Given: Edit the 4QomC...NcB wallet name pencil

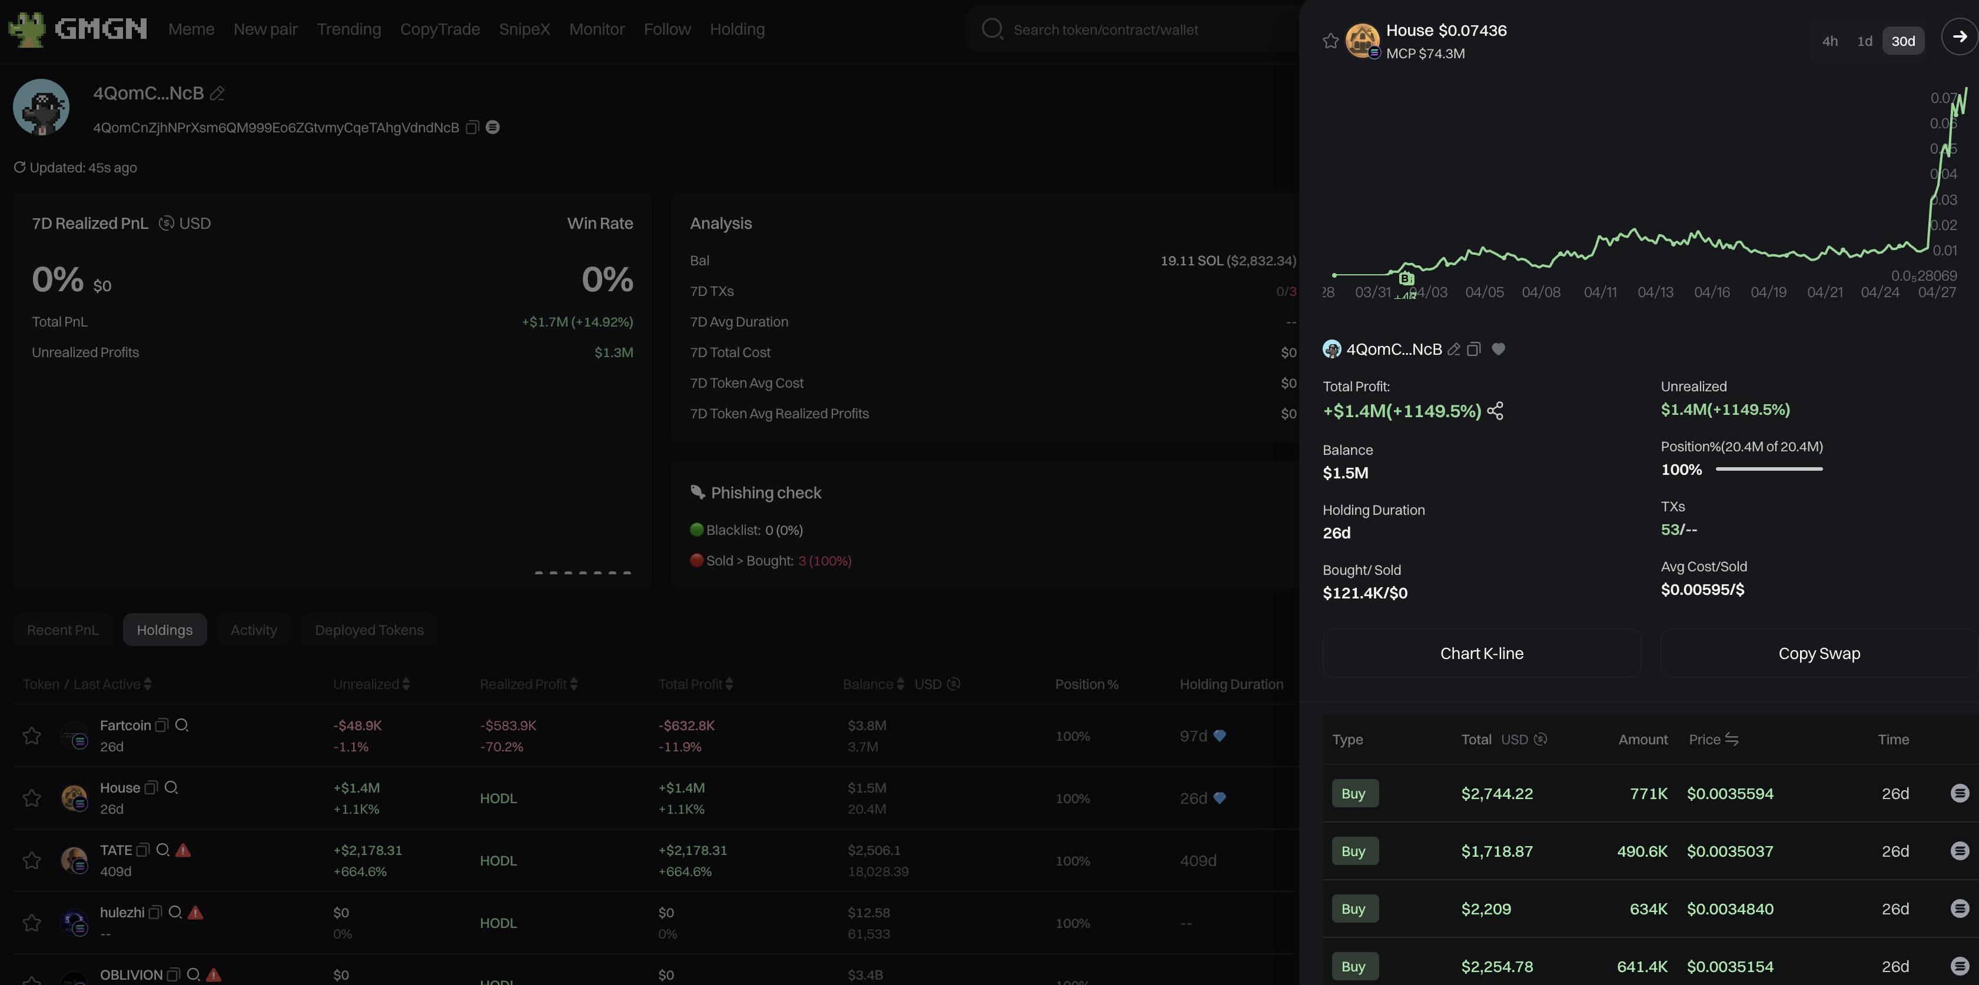Looking at the screenshot, I should click(217, 93).
